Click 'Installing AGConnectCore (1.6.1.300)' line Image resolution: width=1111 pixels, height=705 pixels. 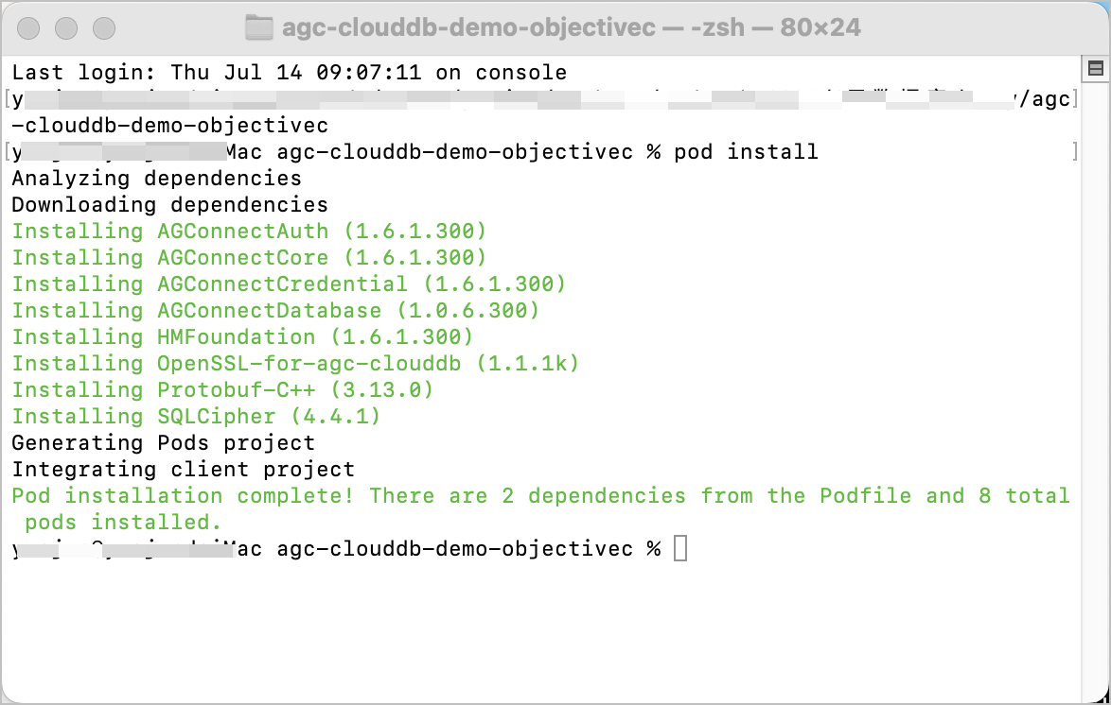pyautogui.click(x=249, y=258)
